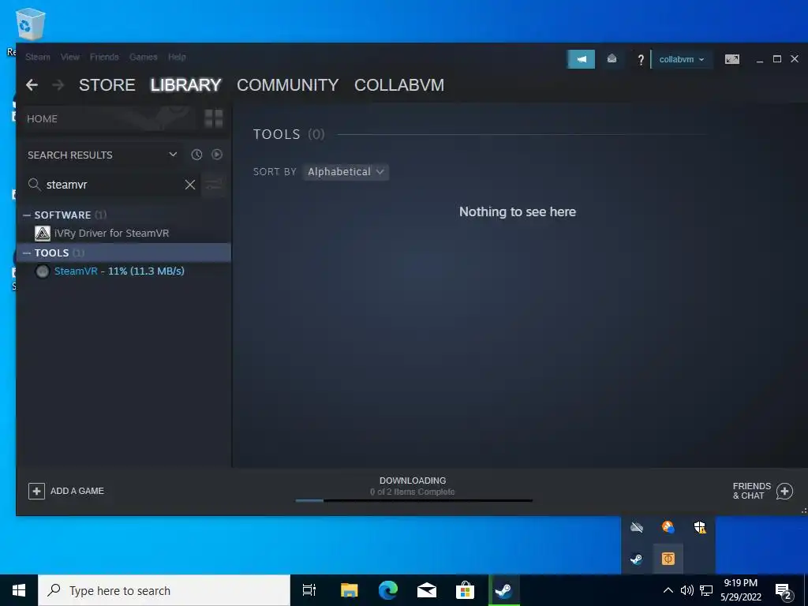Click Windows Security shield tray icon
Viewport: 808px width, 606px height.
click(699, 527)
